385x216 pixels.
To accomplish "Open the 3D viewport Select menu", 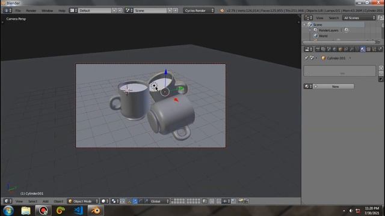I will click(x=32, y=202).
